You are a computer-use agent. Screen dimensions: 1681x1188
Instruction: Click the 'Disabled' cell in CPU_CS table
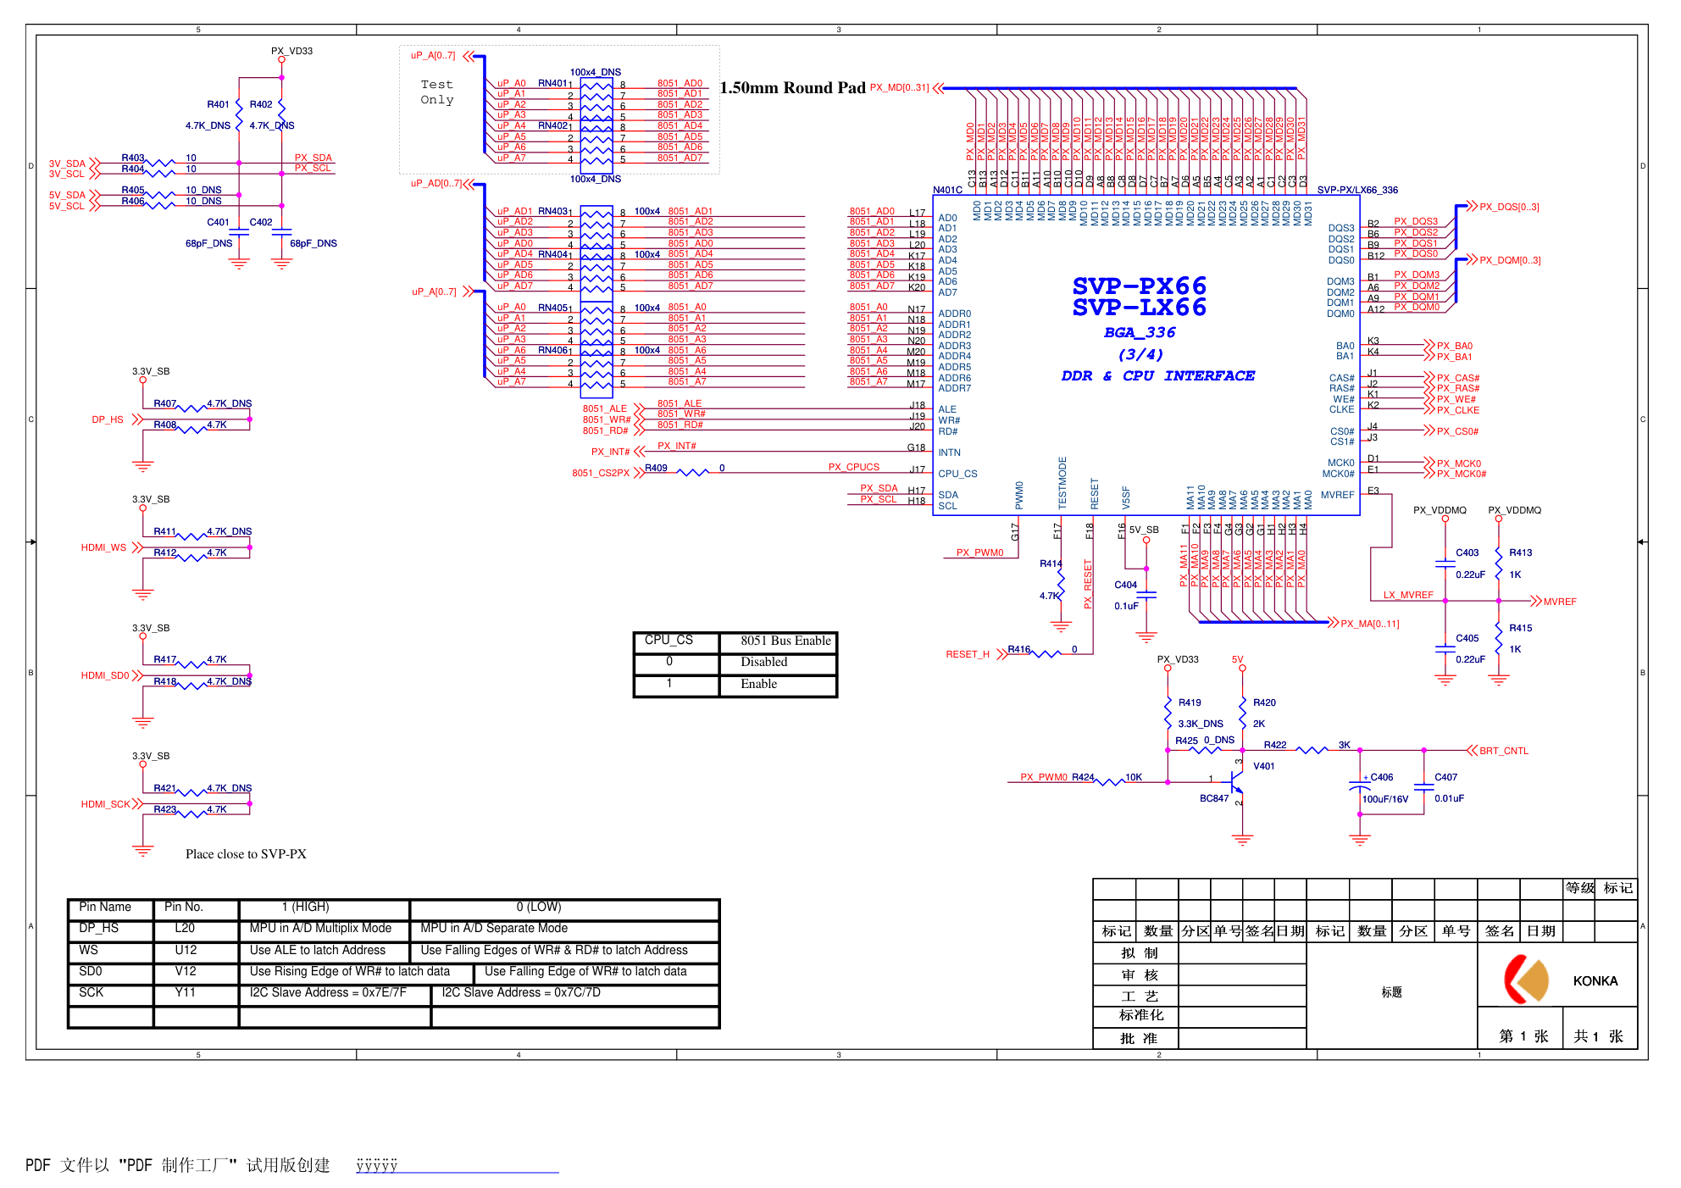pos(763,662)
